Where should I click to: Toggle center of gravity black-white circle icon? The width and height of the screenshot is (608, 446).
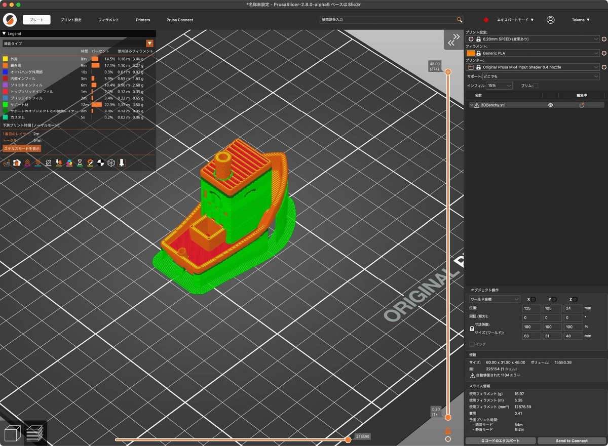tap(100, 163)
